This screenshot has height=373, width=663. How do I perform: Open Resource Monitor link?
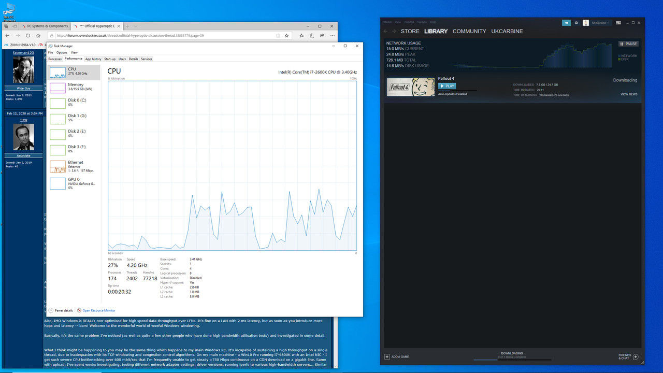coord(96,310)
